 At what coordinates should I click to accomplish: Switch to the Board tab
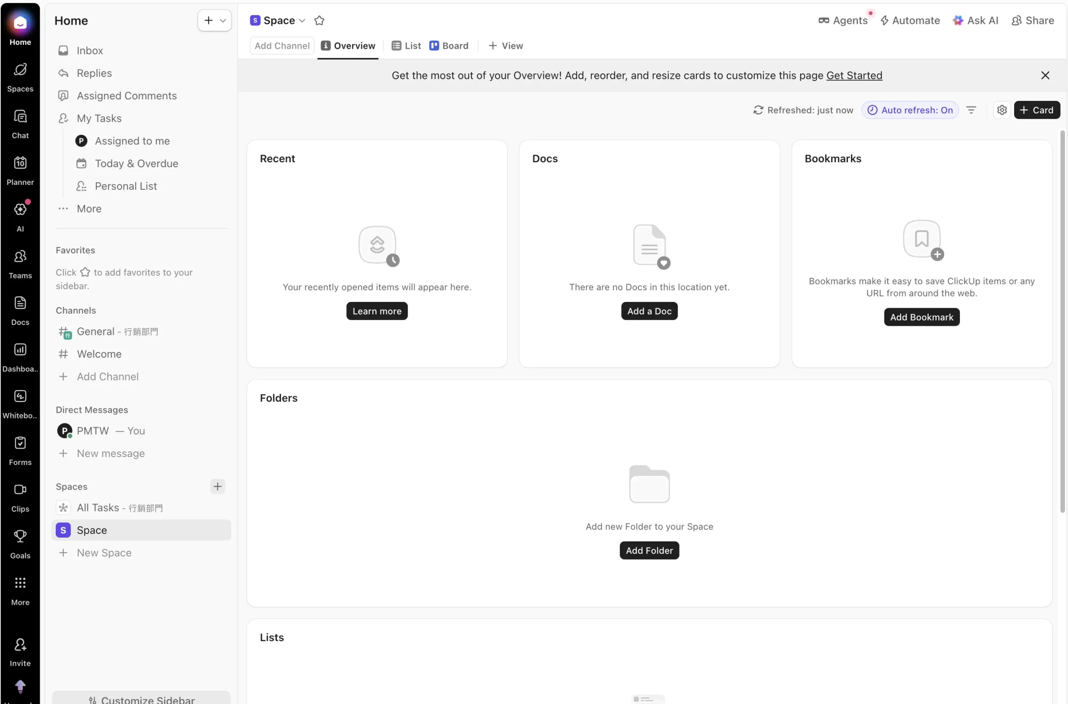point(449,45)
